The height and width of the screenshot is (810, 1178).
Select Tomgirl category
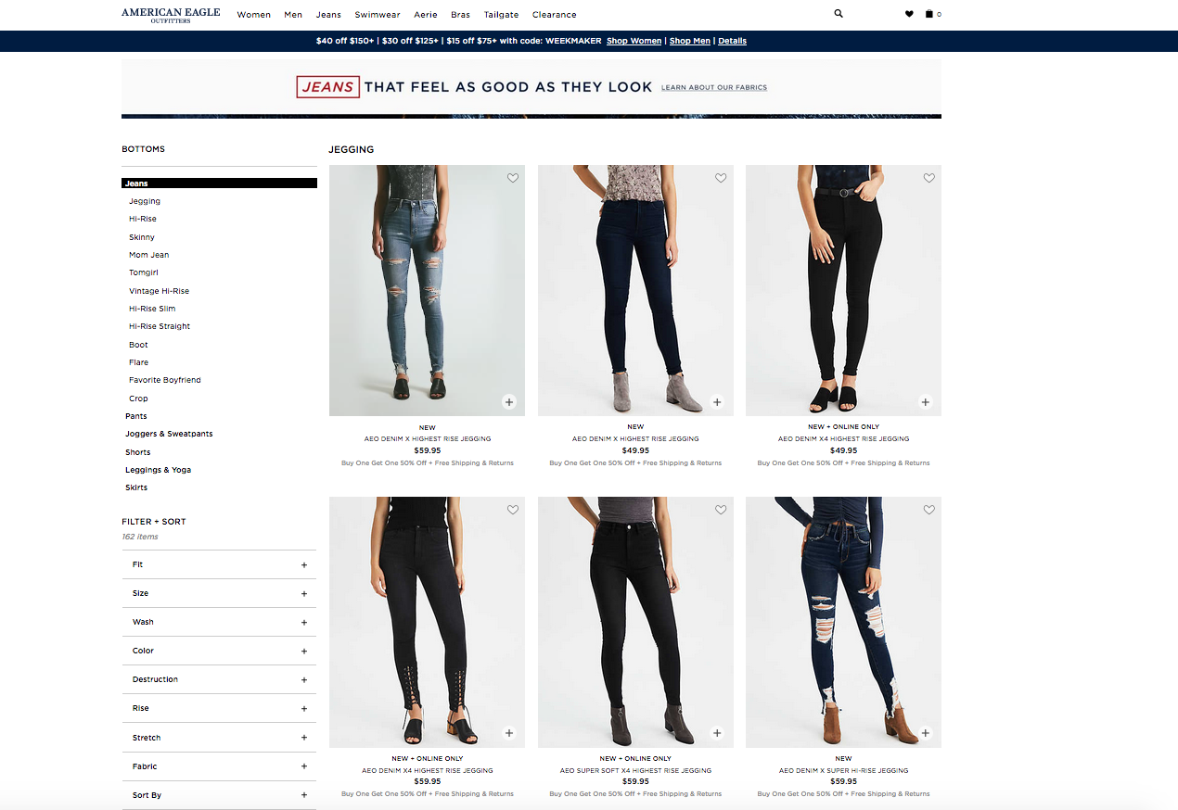click(x=145, y=272)
